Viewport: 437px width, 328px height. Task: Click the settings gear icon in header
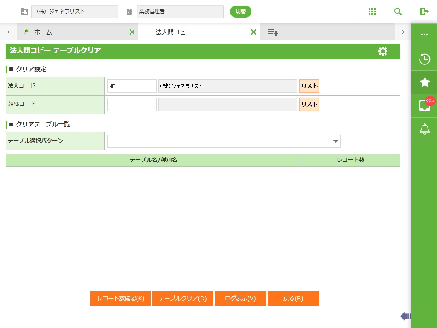(383, 51)
